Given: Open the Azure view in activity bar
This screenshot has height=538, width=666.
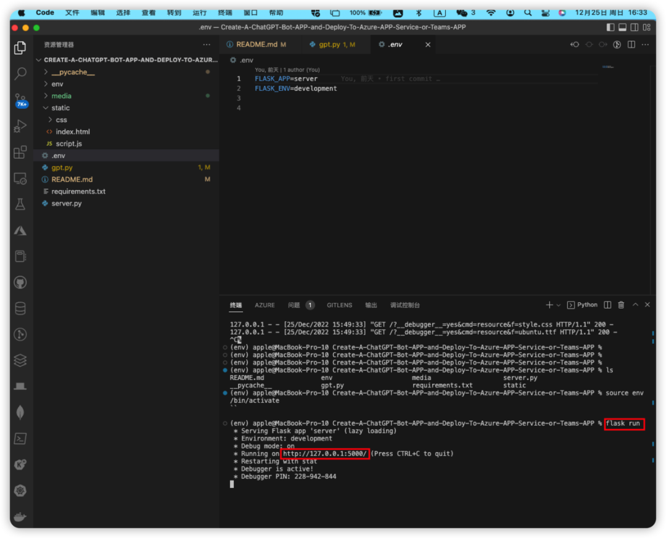Looking at the screenshot, I should 20,231.
